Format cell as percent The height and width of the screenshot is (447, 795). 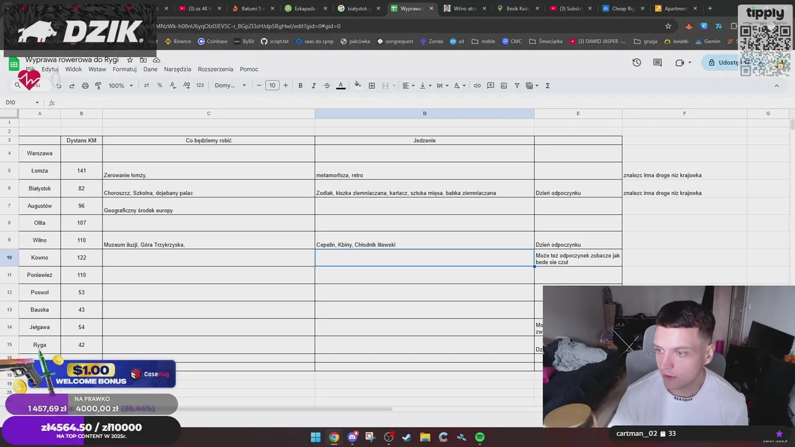[160, 86]
